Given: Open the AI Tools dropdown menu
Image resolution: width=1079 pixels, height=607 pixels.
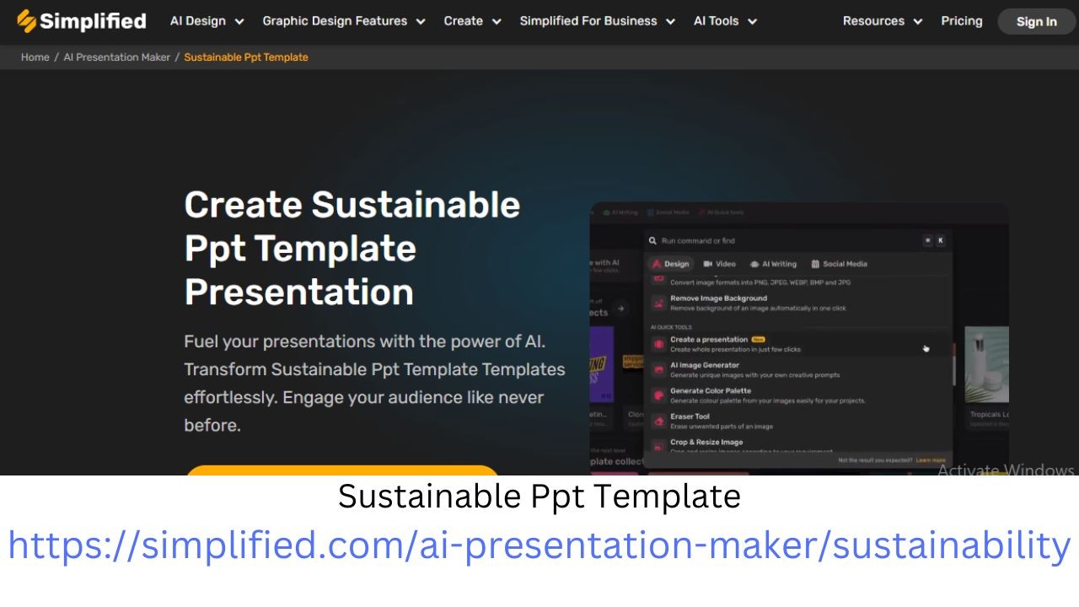Looking at the screenshot, I should [x=725, y=21].
